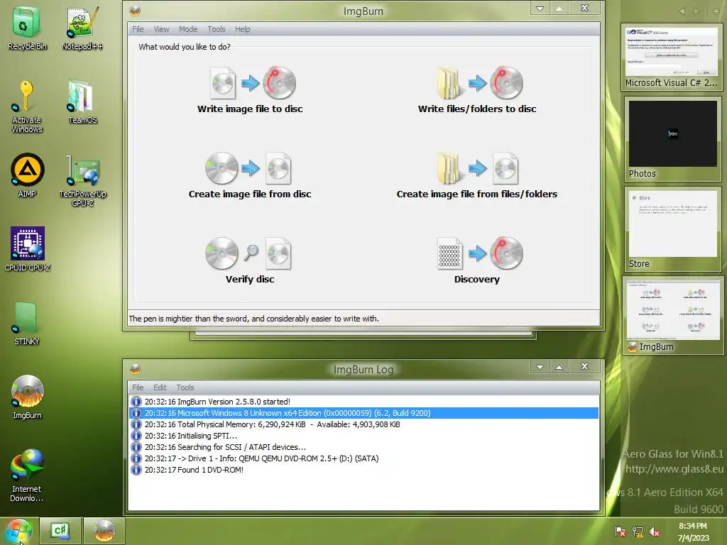Roll up ImgBurn window with down-arrow button
The height and width of the screenshot is (545, 727).
click(x=540, y=9)
